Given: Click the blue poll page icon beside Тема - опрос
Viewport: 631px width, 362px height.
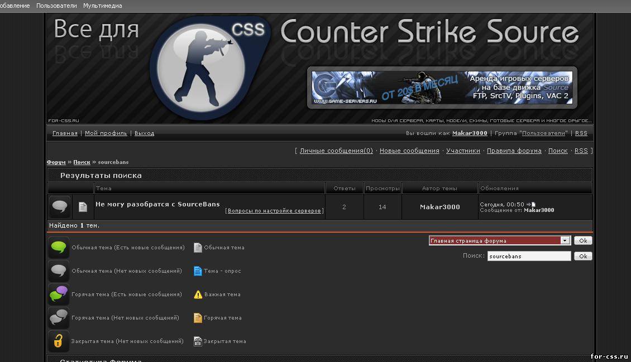Looking at the screenshot, I should (x=198, y=271).
